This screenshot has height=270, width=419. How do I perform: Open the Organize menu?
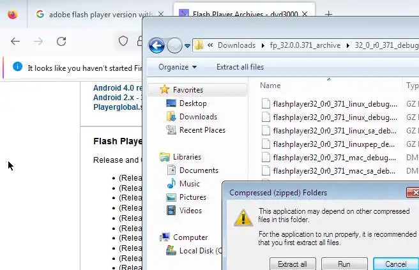pos(178,67)
